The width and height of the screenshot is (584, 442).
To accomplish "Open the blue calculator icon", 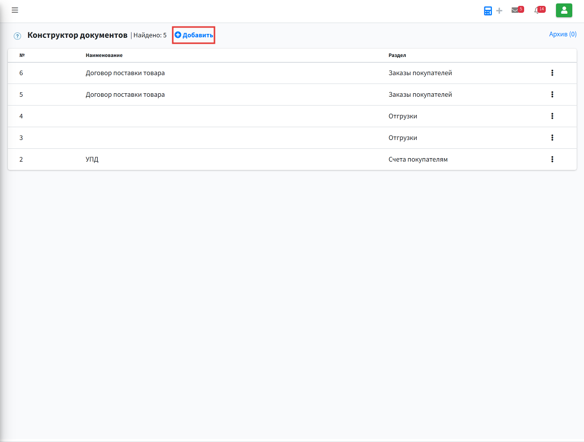I will pyautogui.click(x=487, y=11).
